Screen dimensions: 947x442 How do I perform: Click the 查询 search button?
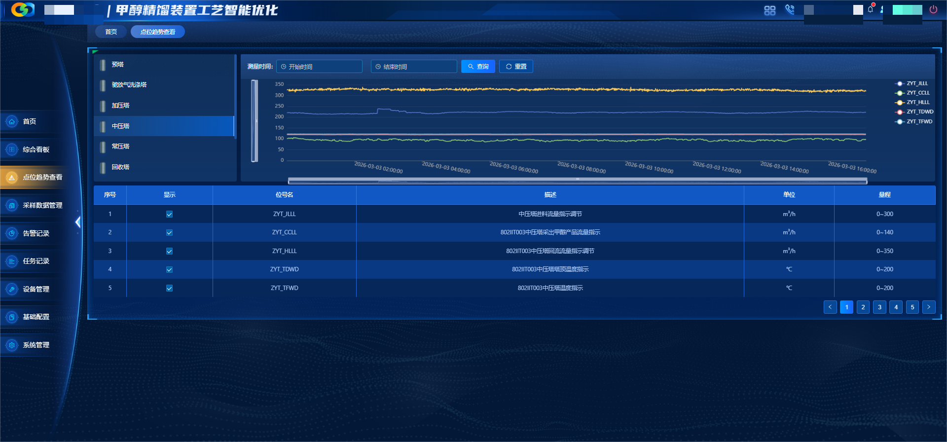click(478, 67)
